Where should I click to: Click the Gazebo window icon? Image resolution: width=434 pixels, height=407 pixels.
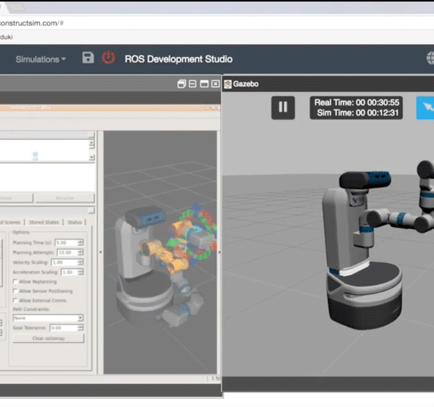(x=228, y=84)
